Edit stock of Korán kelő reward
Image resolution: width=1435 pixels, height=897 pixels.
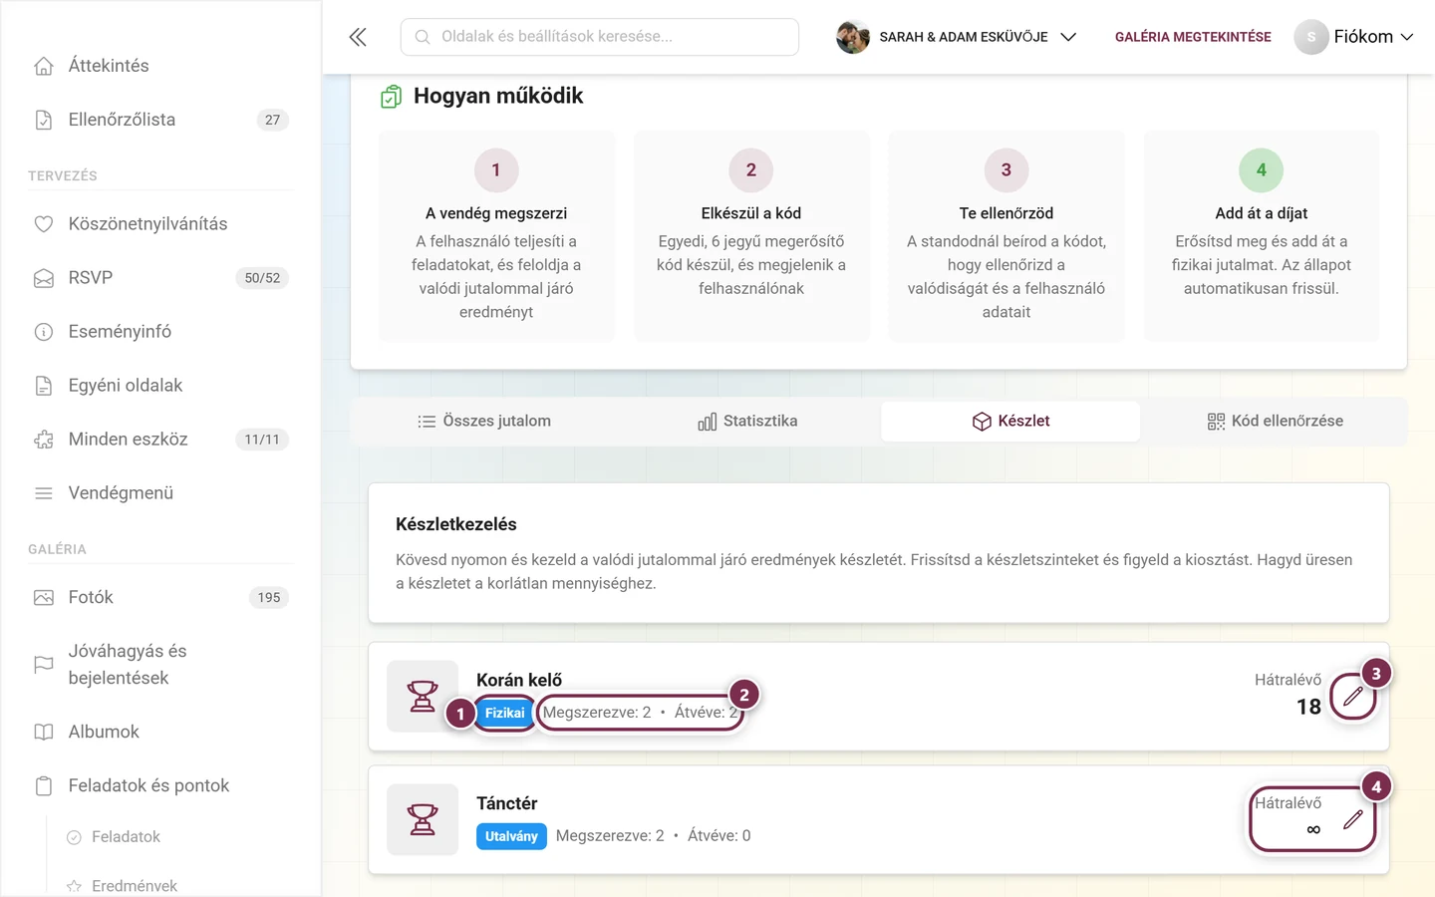[x=1352, y=696]
